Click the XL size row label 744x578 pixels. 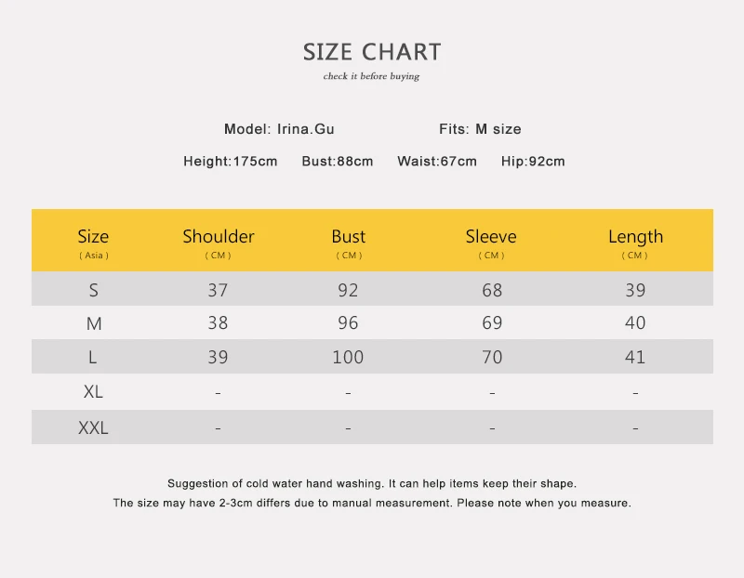pyautogui.click(x=94, y=391)
